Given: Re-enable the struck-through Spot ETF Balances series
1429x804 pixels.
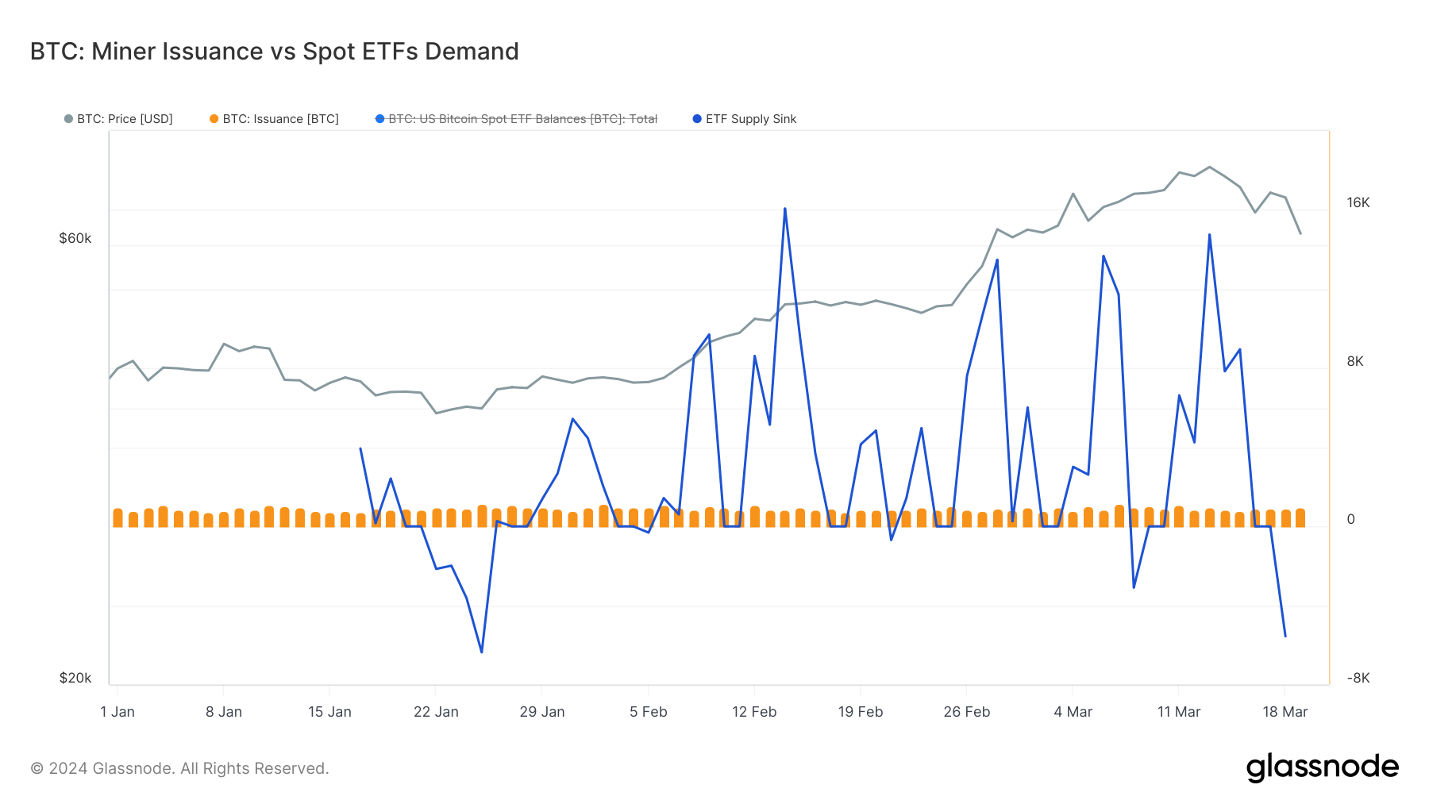Looking at the screenshot, I should 522,119.
